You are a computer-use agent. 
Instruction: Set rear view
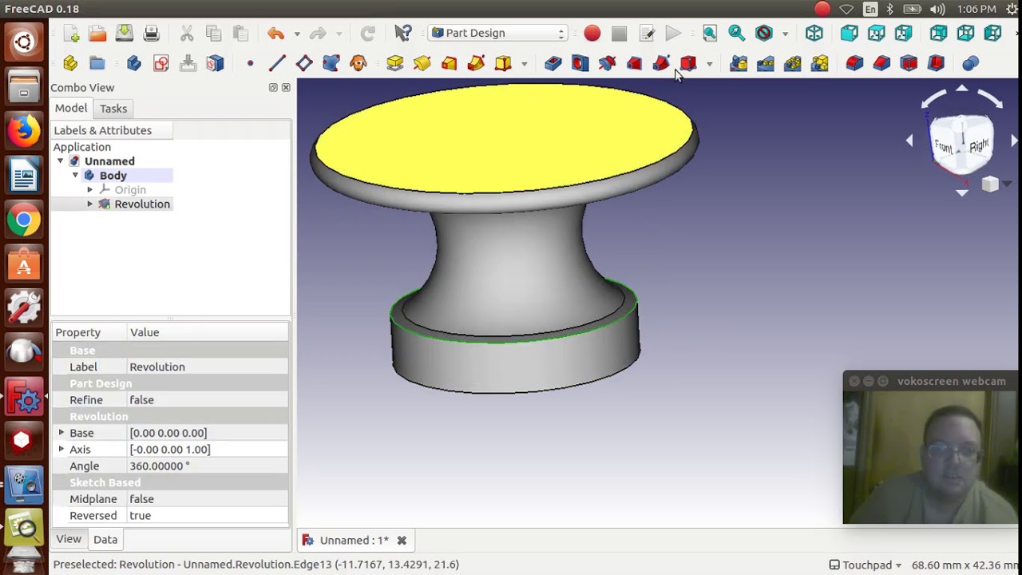coord(939,34)
